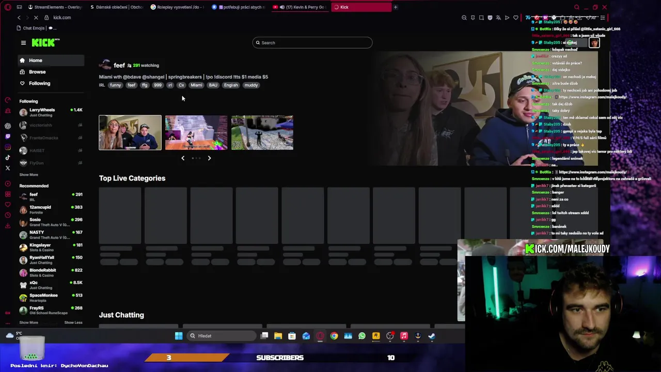
Task: Open history clock icon in Opera sidebar
Action: tap(8, 215)
